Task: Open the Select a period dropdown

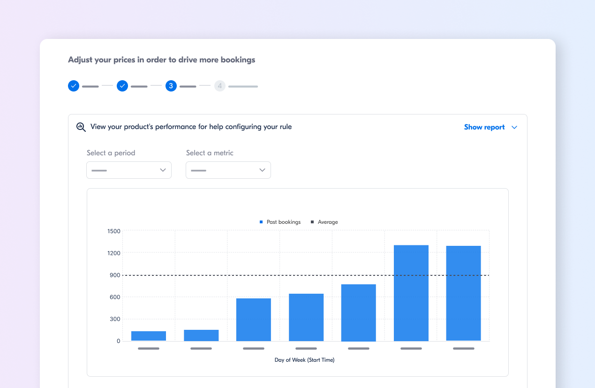Action: (129, 170)
